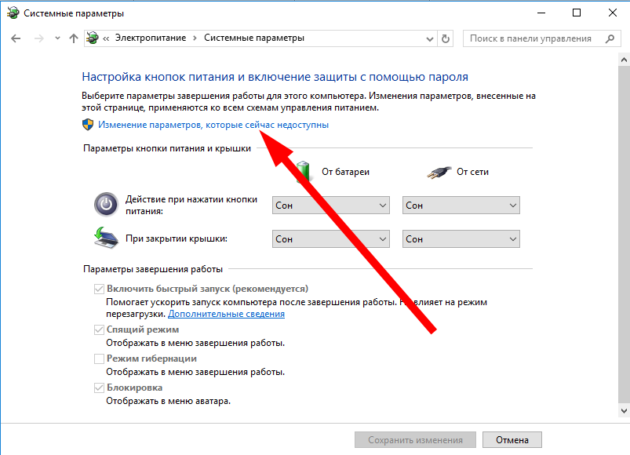Toggle Включить быстрый запуск checkbox
The height and width of the screenshot is (455, 630).
pyautogui.click(x=99, y=289)
